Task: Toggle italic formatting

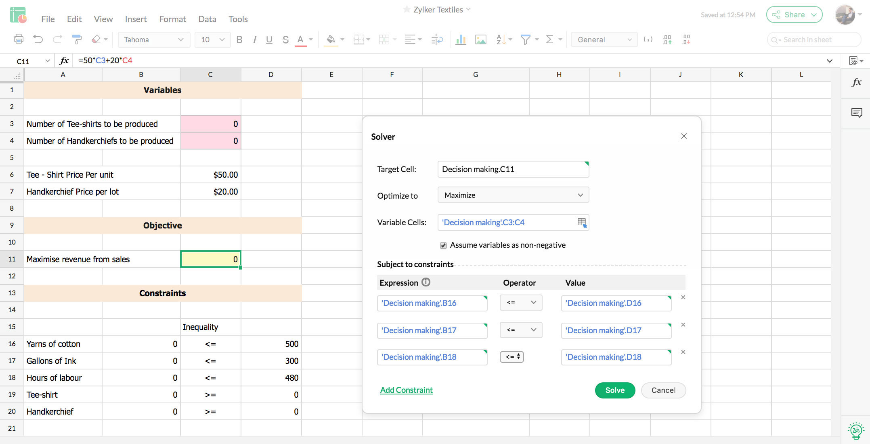Action: coord(254,39)
